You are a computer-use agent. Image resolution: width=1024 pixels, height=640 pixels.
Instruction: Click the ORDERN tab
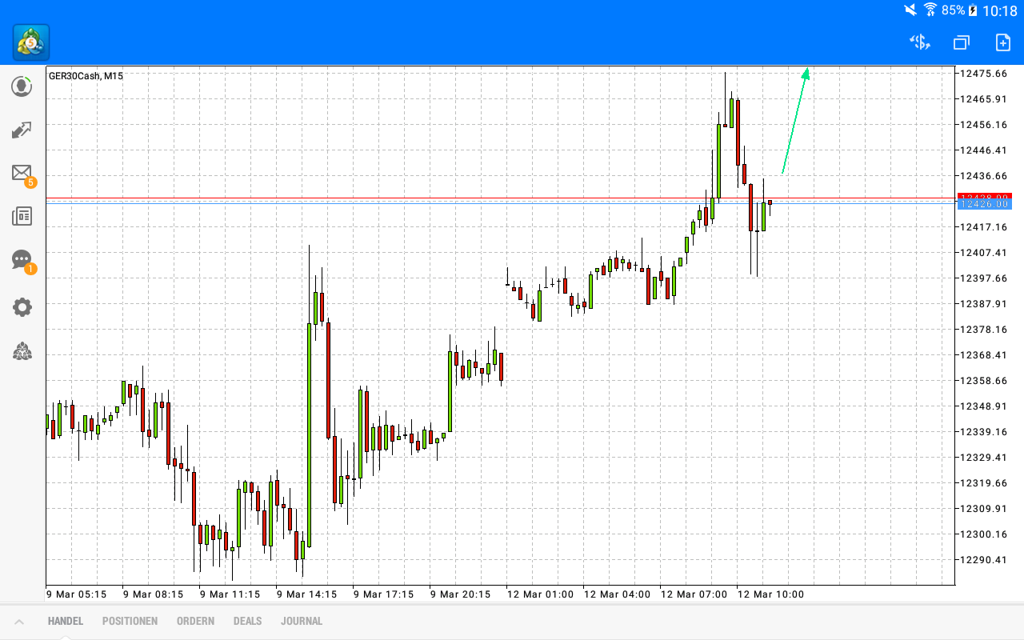coord(195,621)
